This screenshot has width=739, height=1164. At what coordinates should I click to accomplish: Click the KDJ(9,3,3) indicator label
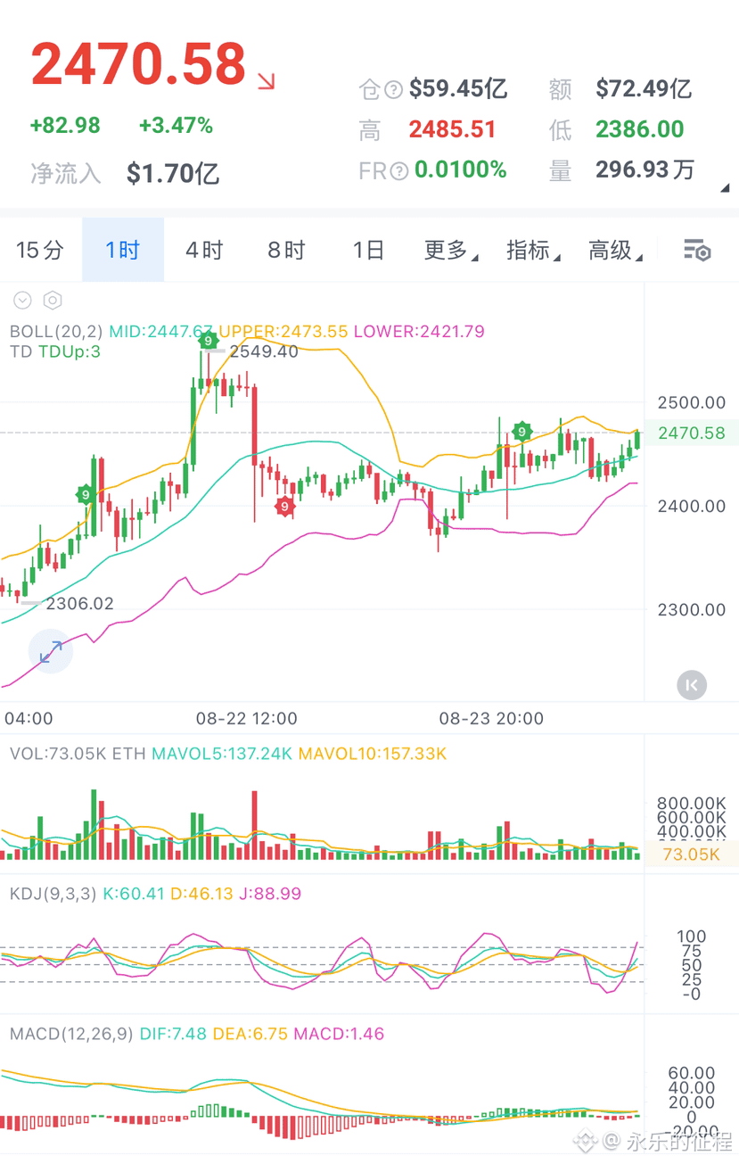53,893
